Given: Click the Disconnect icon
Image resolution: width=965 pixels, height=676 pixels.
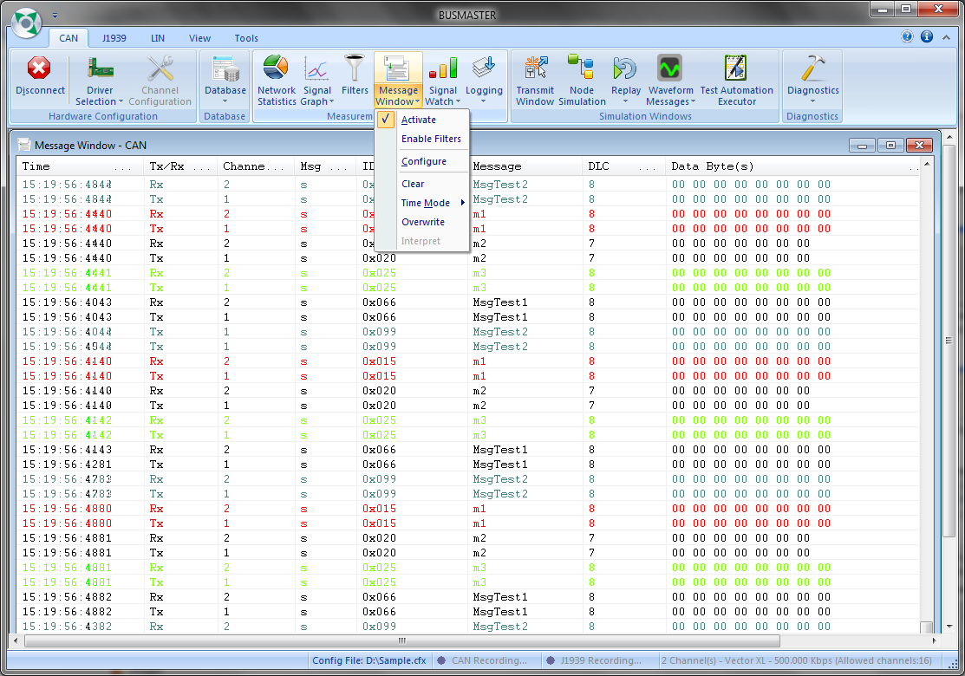Looking at the screenshot, I should (39, 68).
